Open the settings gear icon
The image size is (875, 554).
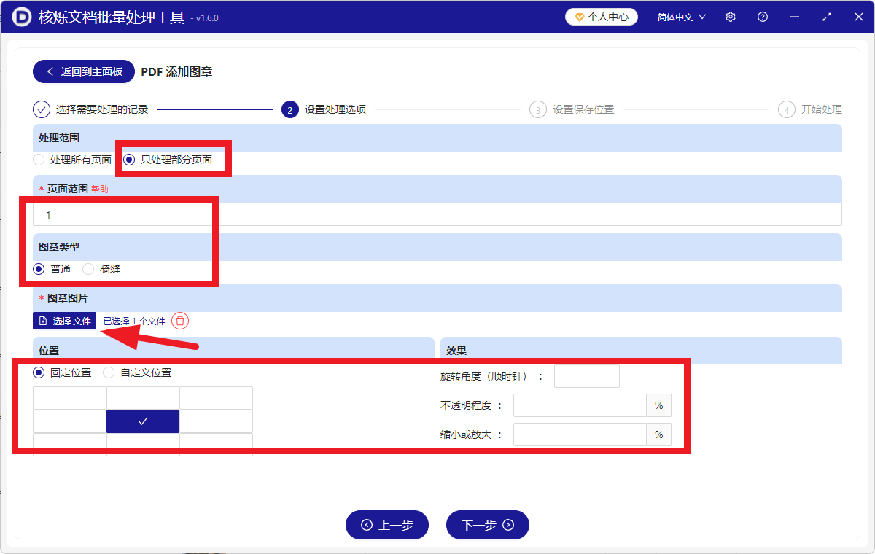[730, 16]
